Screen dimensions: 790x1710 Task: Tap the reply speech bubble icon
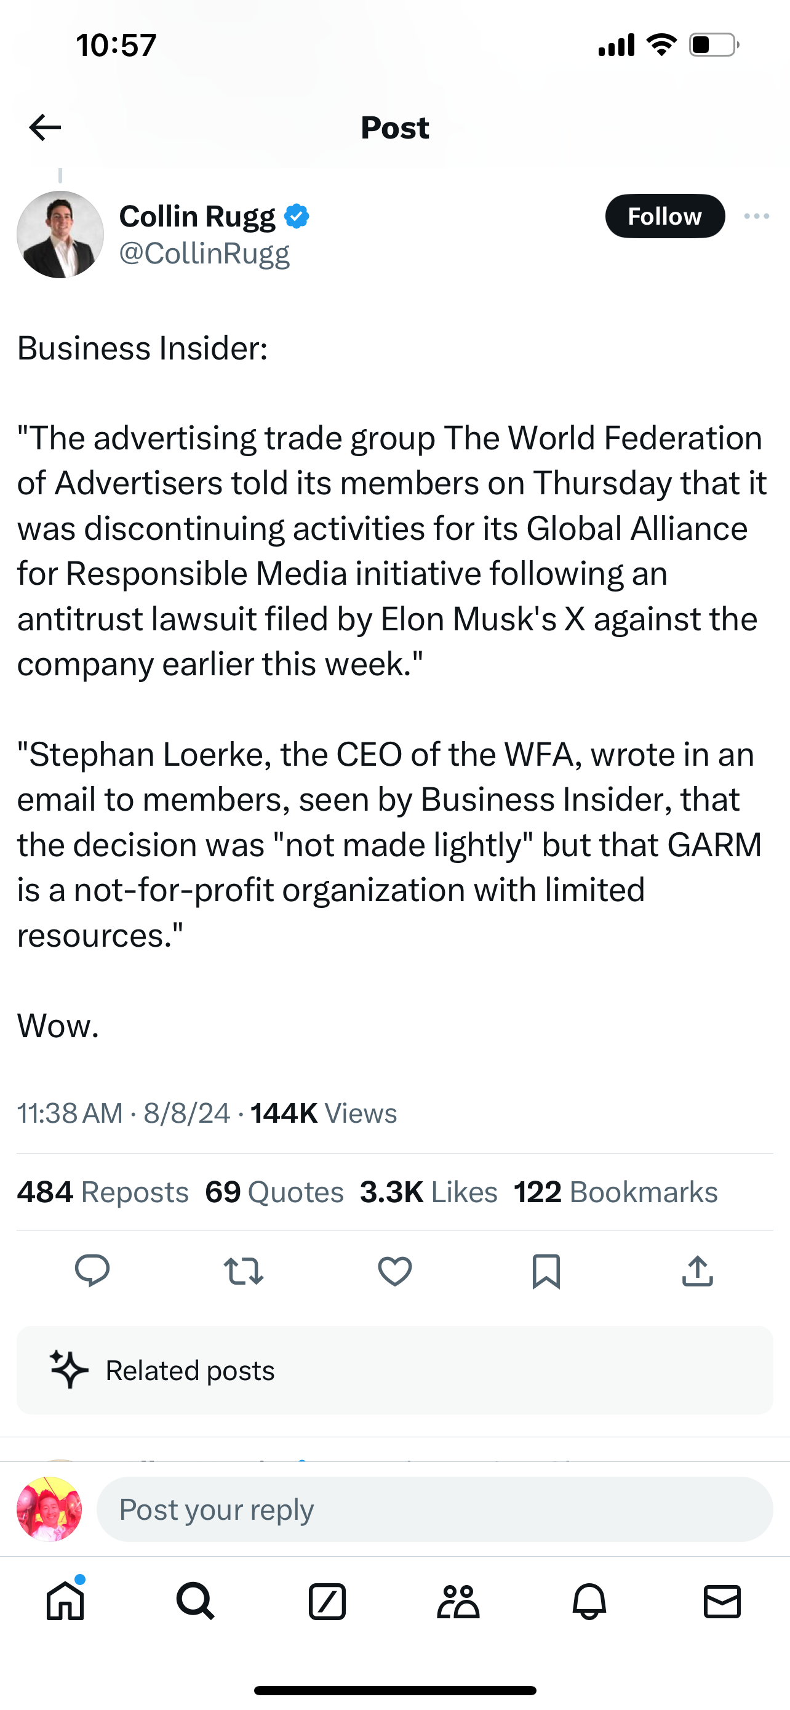point(92,1271)
